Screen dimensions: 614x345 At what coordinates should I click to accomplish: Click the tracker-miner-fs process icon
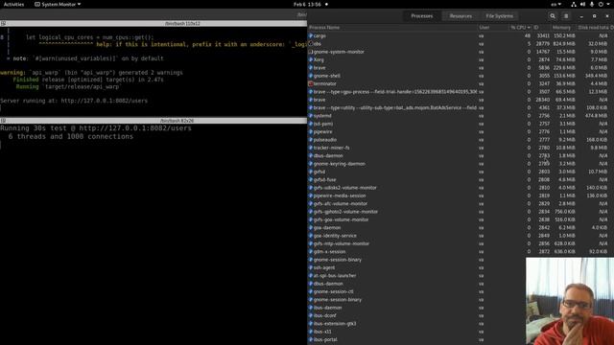click(x=311, y=148)
